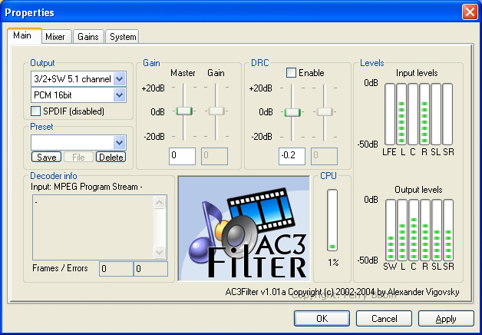Switch to the System tab

pyautogui.click(x=122, y=37)
